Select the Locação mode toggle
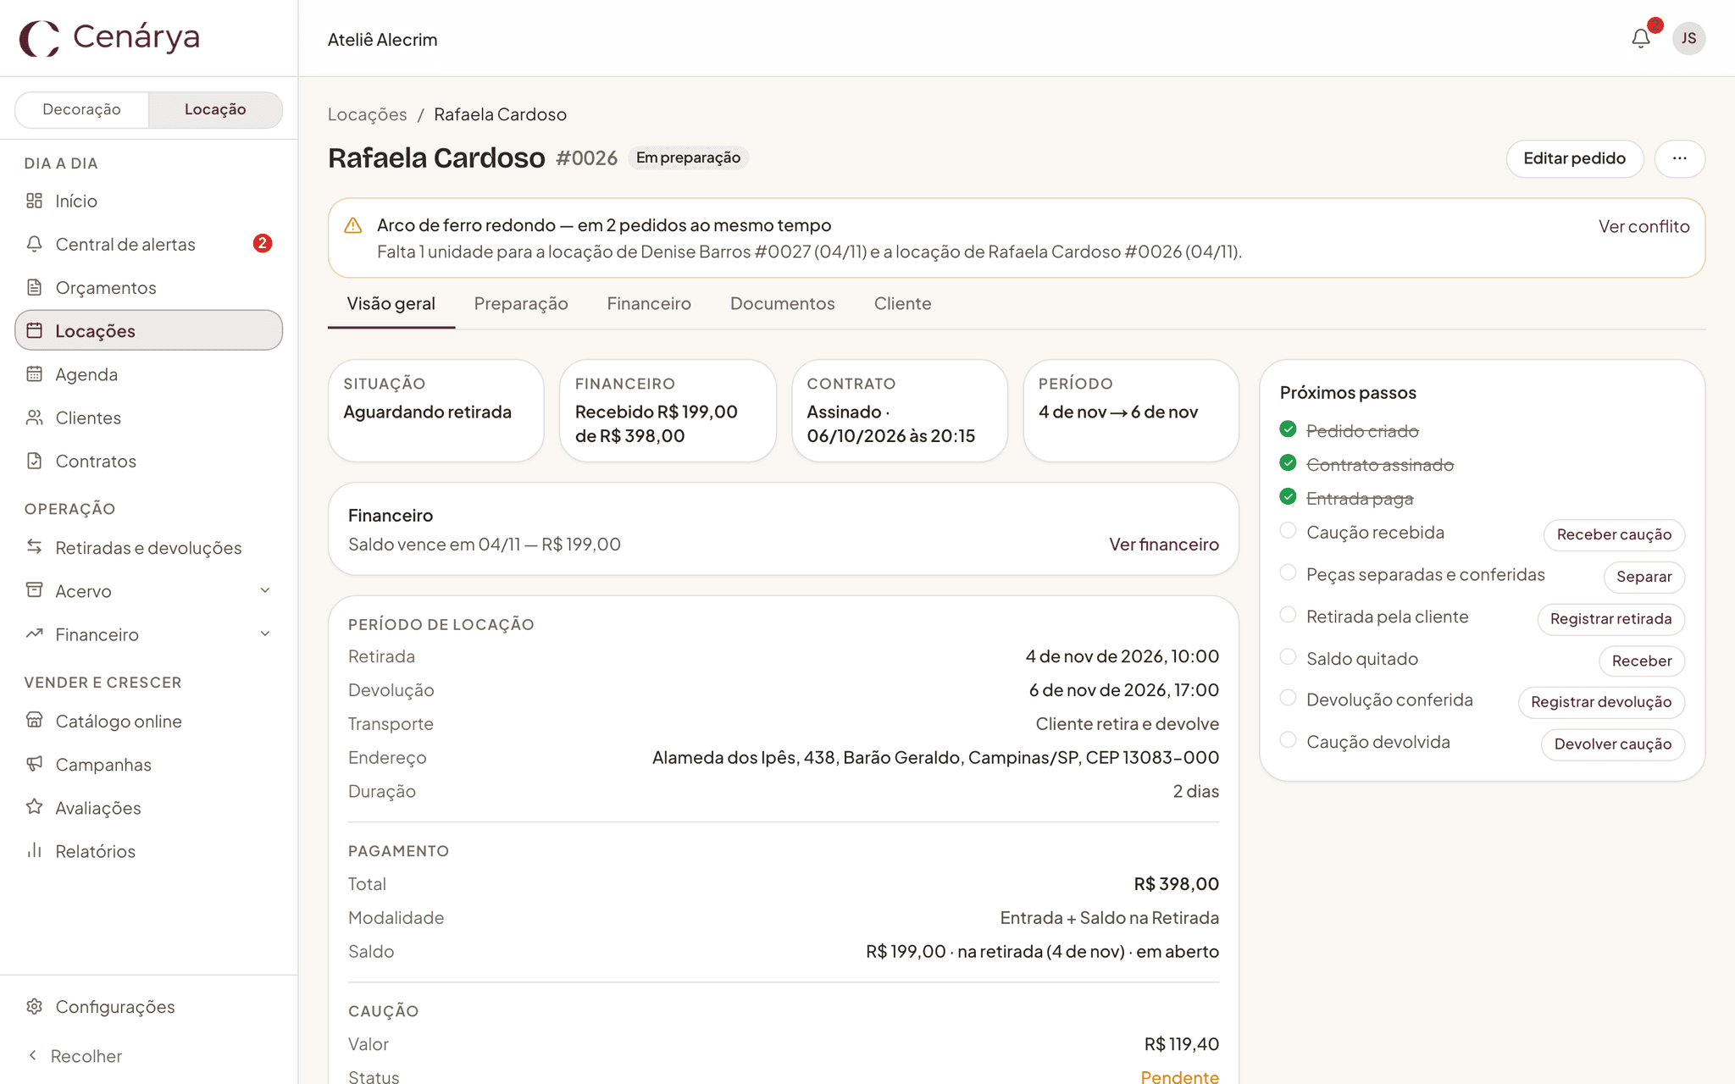The height and width of the screenshot is (1084, 1735). coord(215,109)
